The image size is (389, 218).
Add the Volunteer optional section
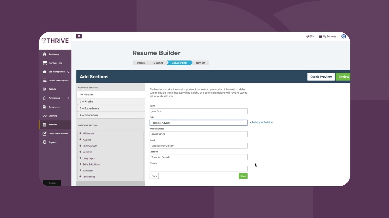[87, 170]
